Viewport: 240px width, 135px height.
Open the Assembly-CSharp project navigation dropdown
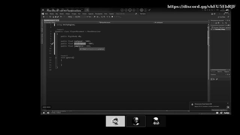(x=71, y=22)
